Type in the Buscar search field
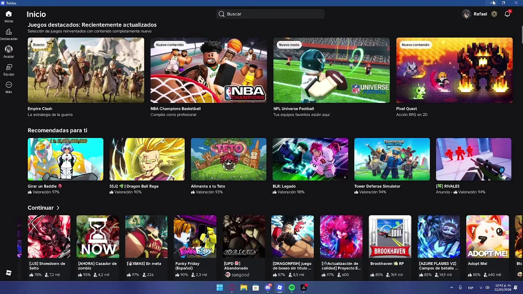This screenshot has height=294, width=523. (270, 14)
